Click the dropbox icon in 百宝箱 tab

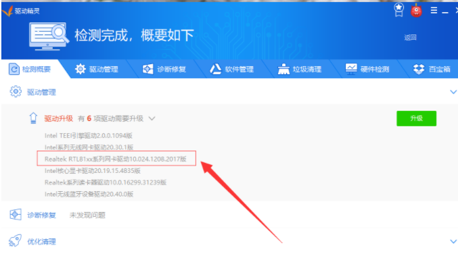tap(419, 69)
